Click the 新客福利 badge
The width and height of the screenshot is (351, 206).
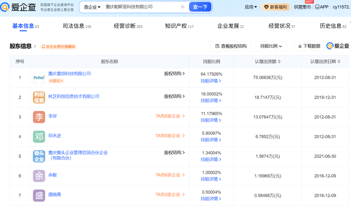(x=276, y=7)
